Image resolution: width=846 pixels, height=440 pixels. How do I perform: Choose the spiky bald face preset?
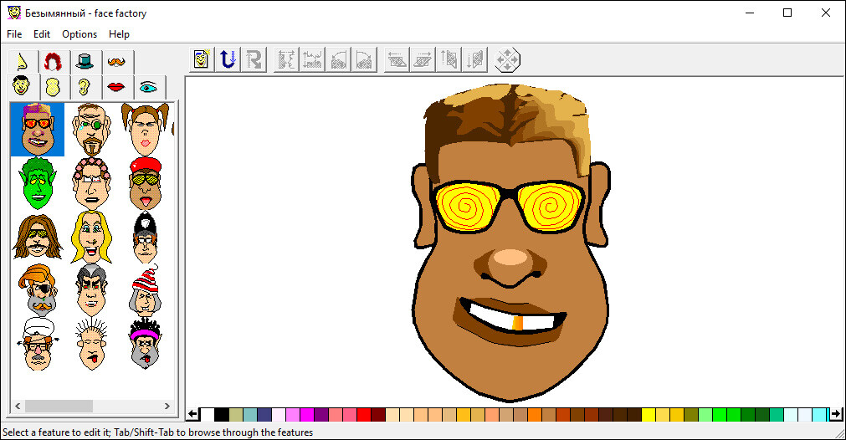pos(91,344)
